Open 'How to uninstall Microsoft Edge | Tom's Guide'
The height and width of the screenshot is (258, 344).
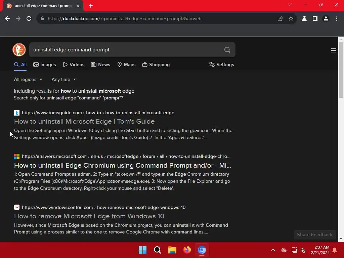pos(84,122)
